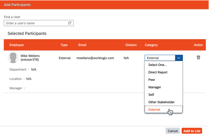This screenshot has width=209, height=135.
Task: Click the user lookup icon in search field
Action: (70, 23)
